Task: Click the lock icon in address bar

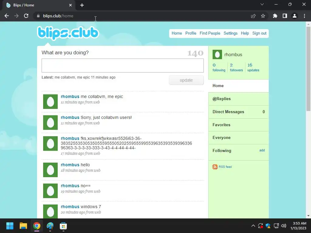Action: click(x=38, y=16)
